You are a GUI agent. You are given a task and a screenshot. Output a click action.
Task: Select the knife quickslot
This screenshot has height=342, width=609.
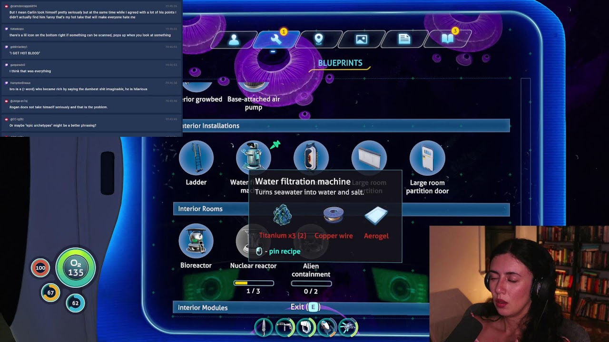[263, 327]
